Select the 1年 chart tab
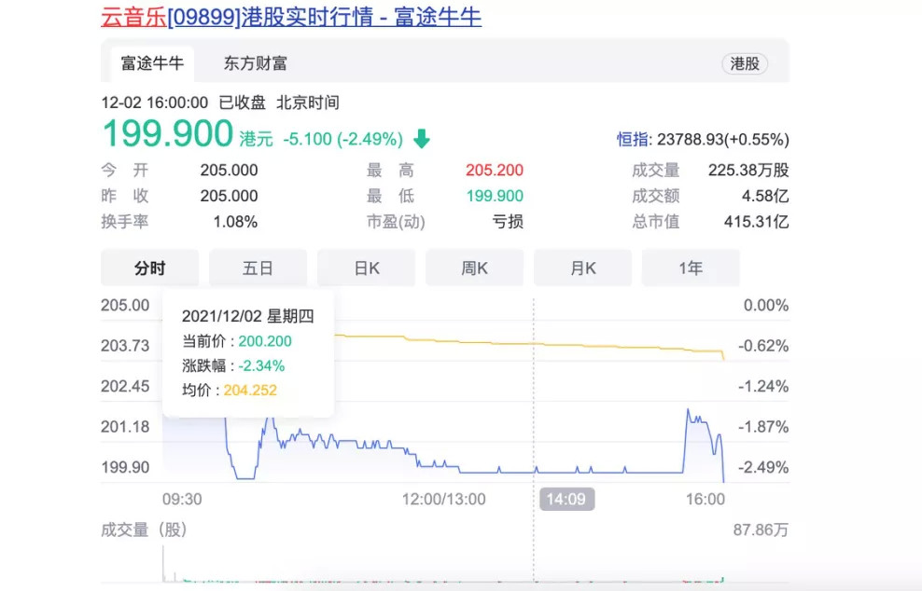Image resolution: width=922 pixels, height=591 pixels. pyautogui.click(x=691, y=268)
